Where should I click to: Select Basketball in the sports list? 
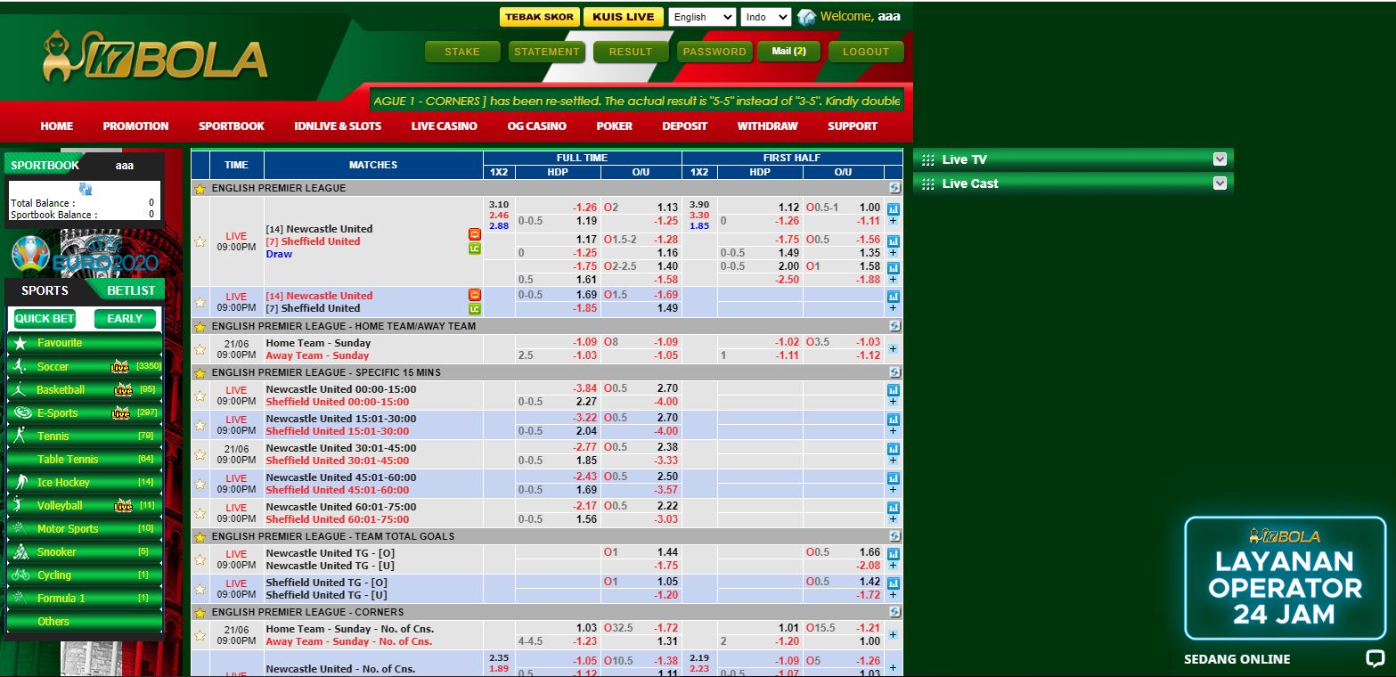coord(85,389)
